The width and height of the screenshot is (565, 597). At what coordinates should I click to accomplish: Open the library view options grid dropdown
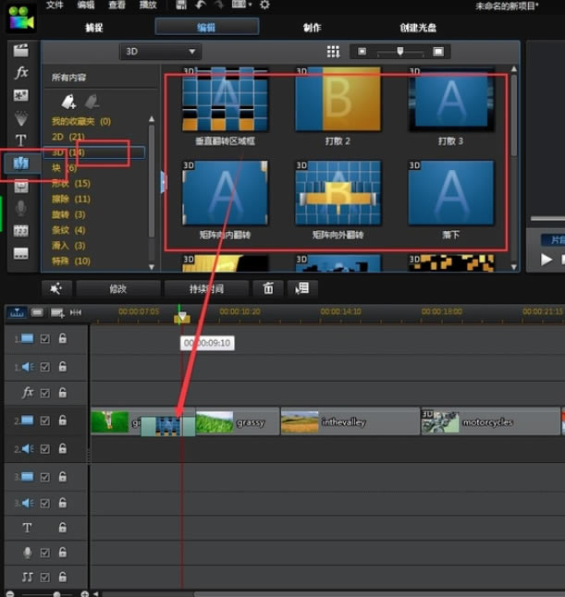coord(333,52)
